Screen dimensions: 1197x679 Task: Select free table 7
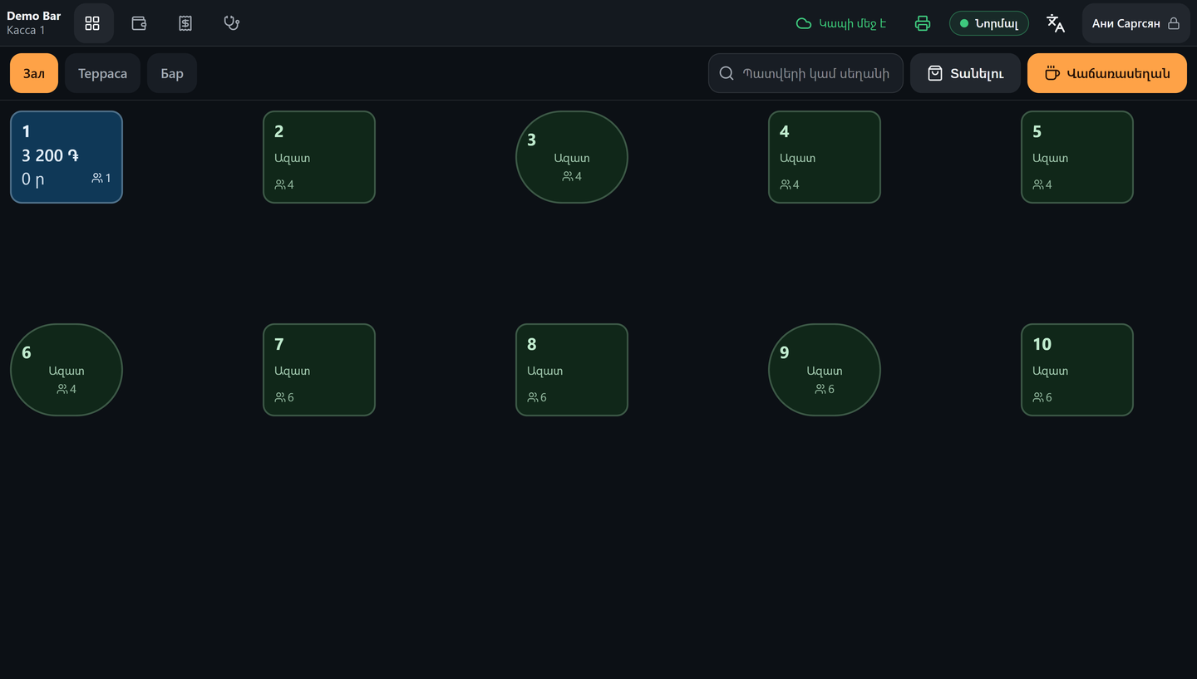click(x=319, y=370)
